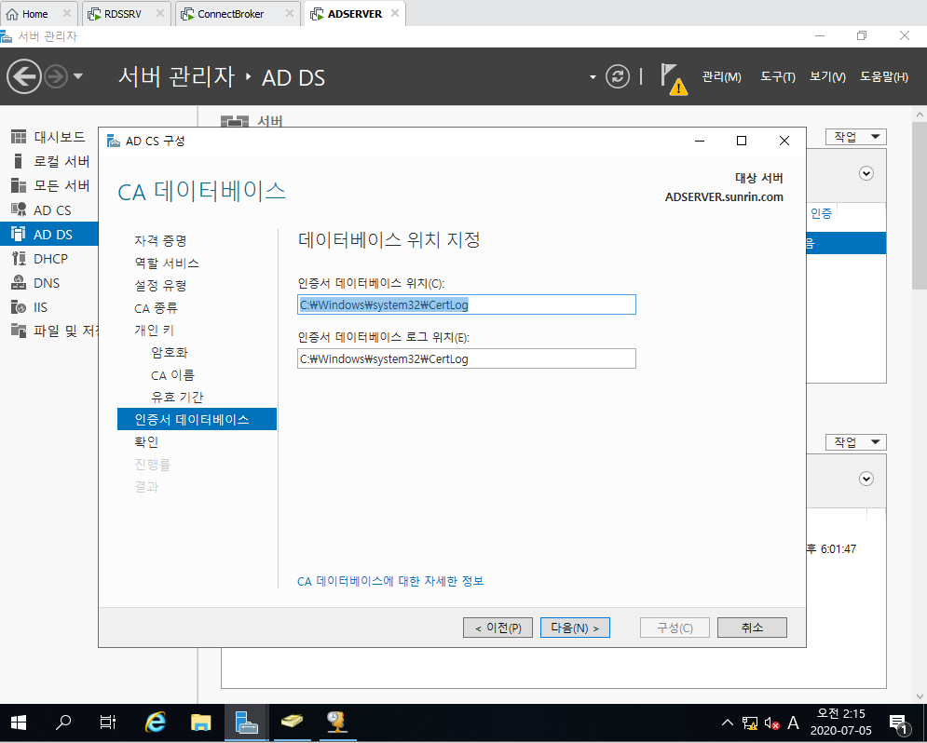Click the file and storage services icon
Screen dimensions: 927x743
pos(19,331)
